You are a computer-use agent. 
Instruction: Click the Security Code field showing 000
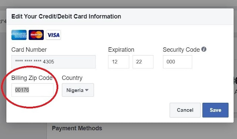click(x=177, y=62)
